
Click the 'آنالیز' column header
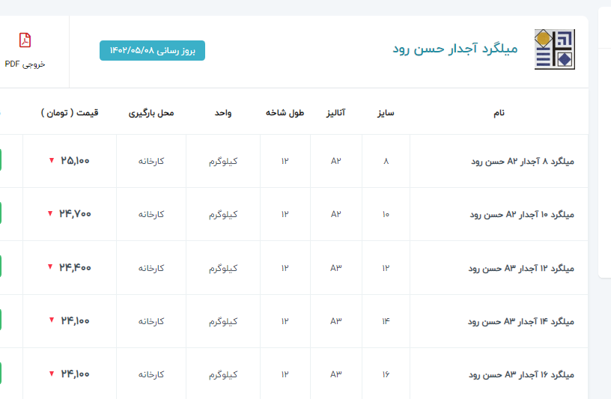click(335, 113)
